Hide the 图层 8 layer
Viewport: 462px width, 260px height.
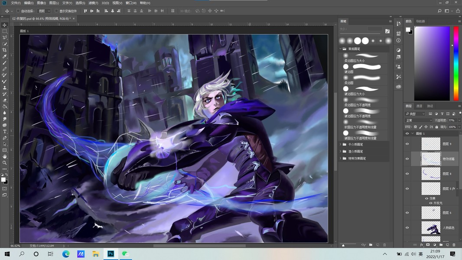pyautogui.click(x=407, y=174)
